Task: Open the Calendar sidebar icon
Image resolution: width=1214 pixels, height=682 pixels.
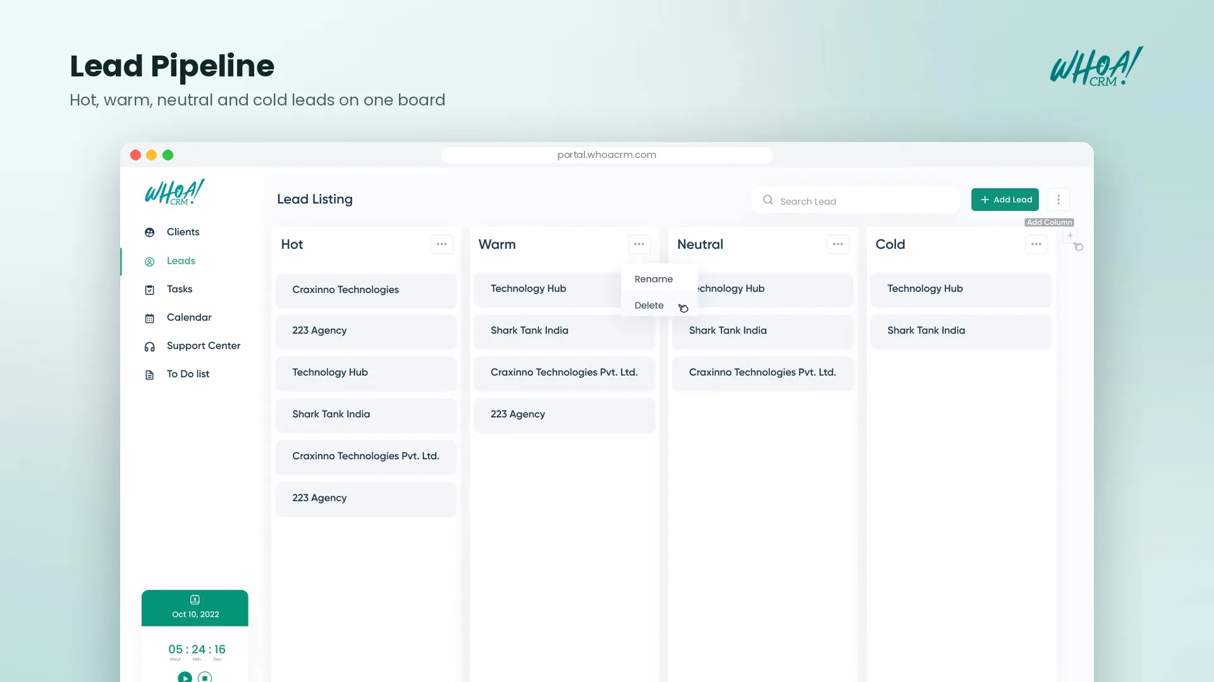Action: point(149,318)
